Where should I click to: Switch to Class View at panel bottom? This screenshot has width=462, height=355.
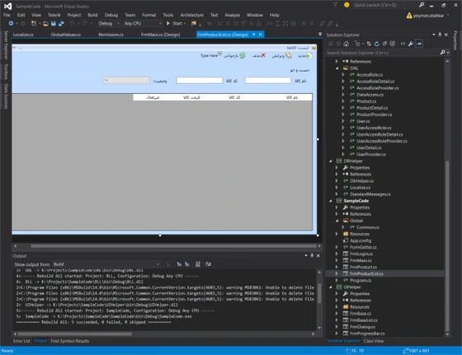point(374,341)
